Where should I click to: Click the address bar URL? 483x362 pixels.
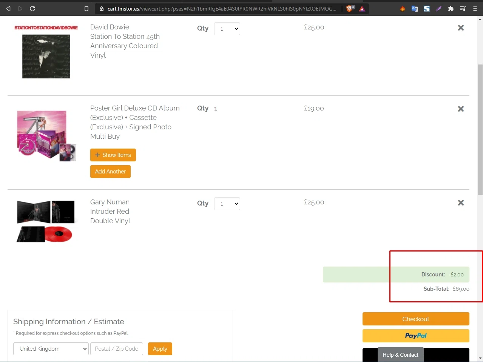pyautogui.click(x=222, y=9)
